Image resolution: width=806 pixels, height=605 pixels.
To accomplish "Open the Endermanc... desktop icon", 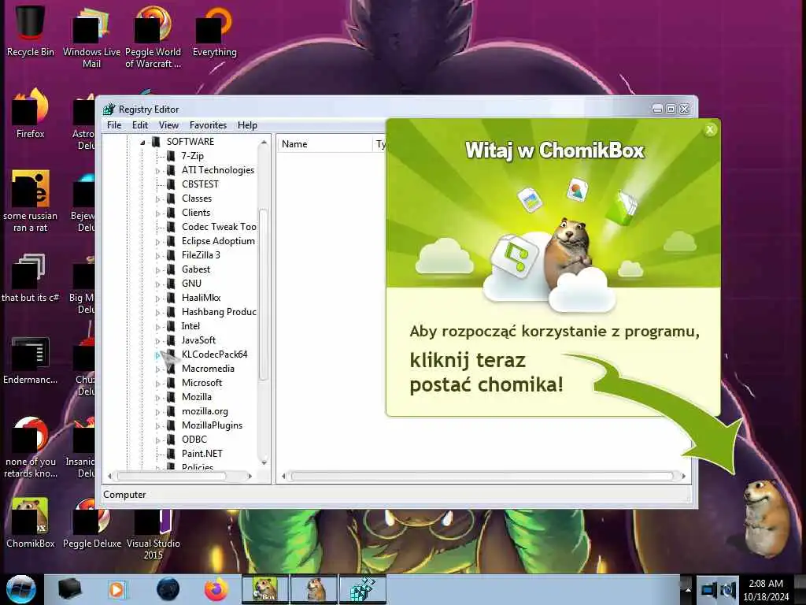I will click(x=31, y=359).
